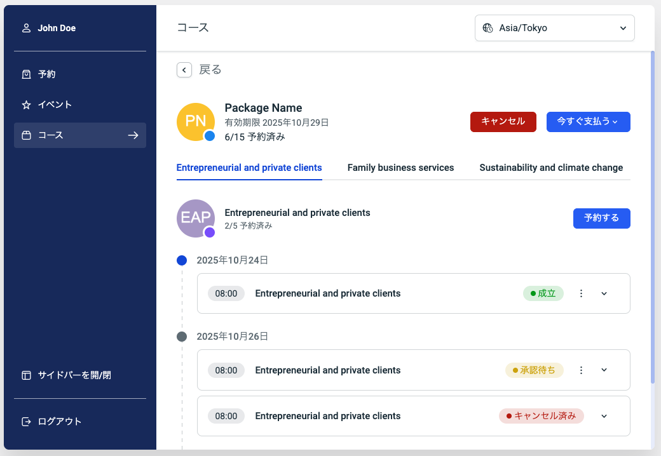Screen dimensions: 661x456
Task: Switch to Sustainability and climate change tab
Action: pos(551,168)
